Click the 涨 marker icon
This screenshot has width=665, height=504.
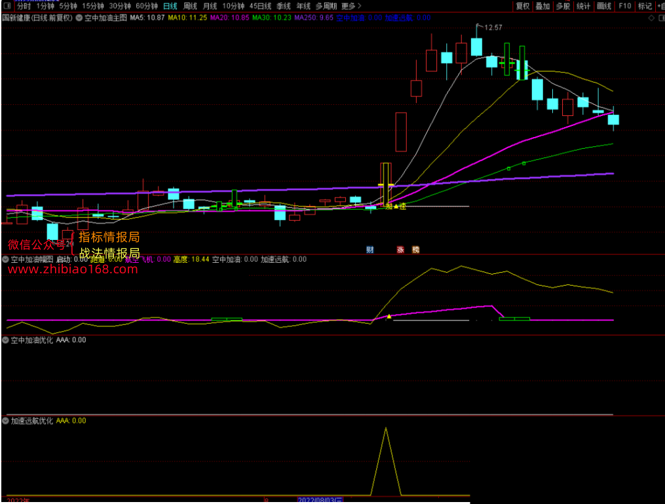[400, 250]
